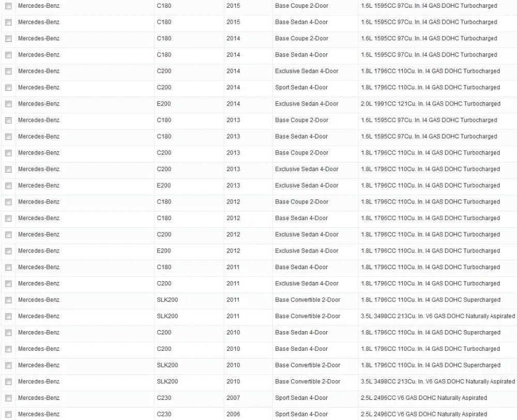
Task: Select the 2014 C180 Base Coupe row checkbox
Action: [9, 39]
